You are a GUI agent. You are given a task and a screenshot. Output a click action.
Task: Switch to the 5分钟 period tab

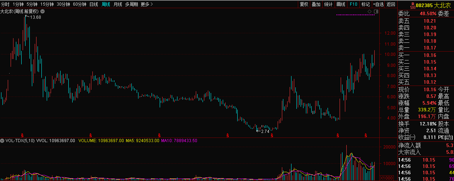click(x=32, y=4)
